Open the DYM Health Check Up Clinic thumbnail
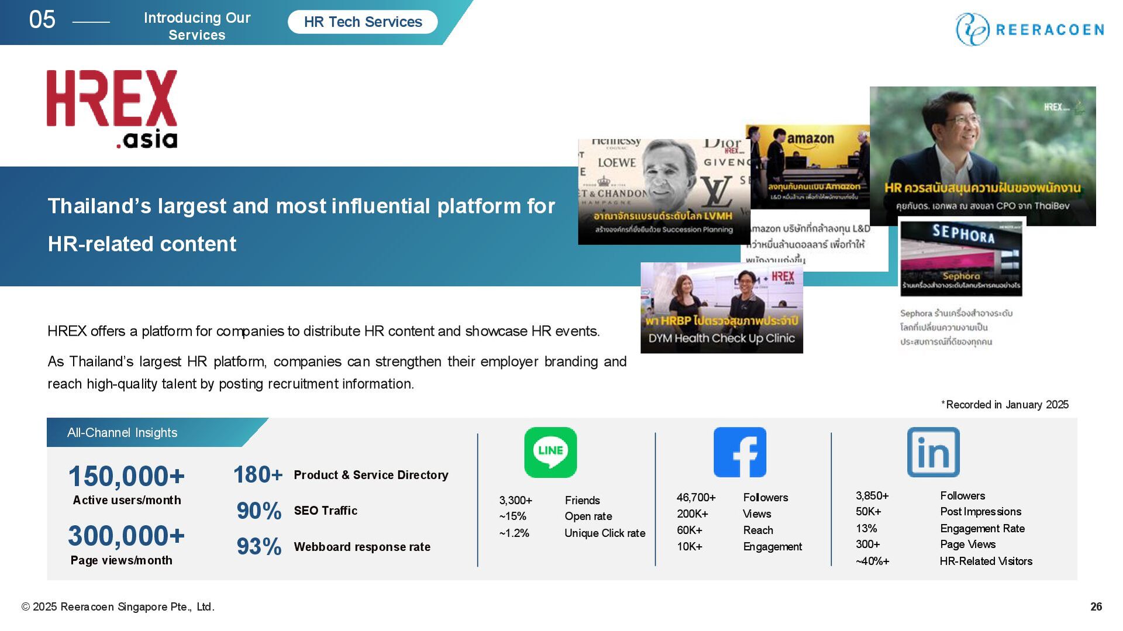Screen dimensions: 1123x631 coord(722,308)
